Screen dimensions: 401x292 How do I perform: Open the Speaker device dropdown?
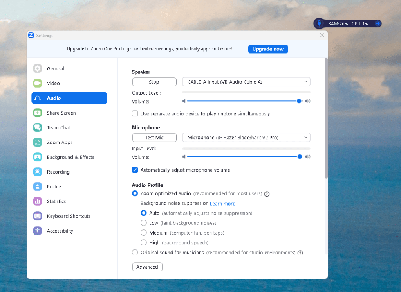pyautogui.click(x=246, y=82)
